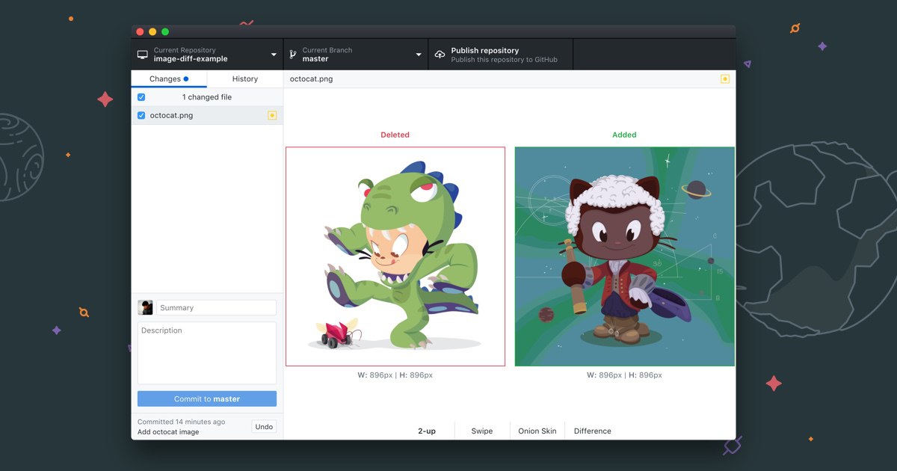Viewport: 897px width, 471px height.
Task: Switch to the History tab
Action: [x=245, y=78]
